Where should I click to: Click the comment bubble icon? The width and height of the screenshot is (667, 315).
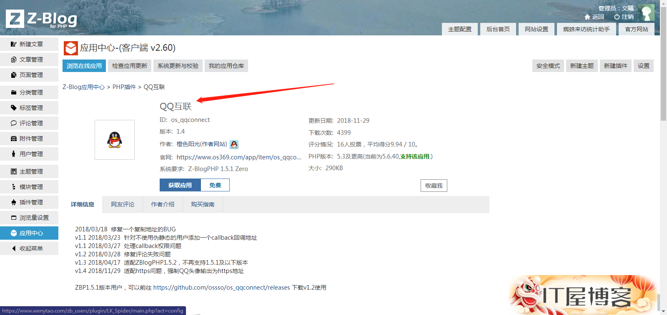[14, 123]
